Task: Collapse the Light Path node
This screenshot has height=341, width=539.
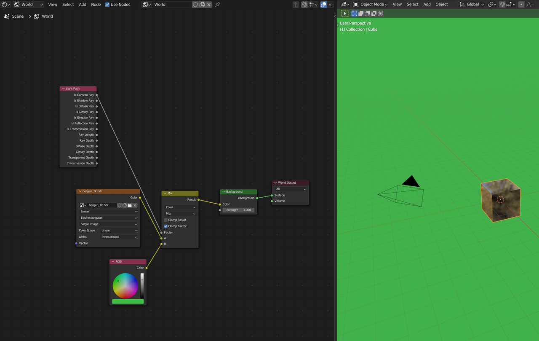Action: (x=63, y=89)
